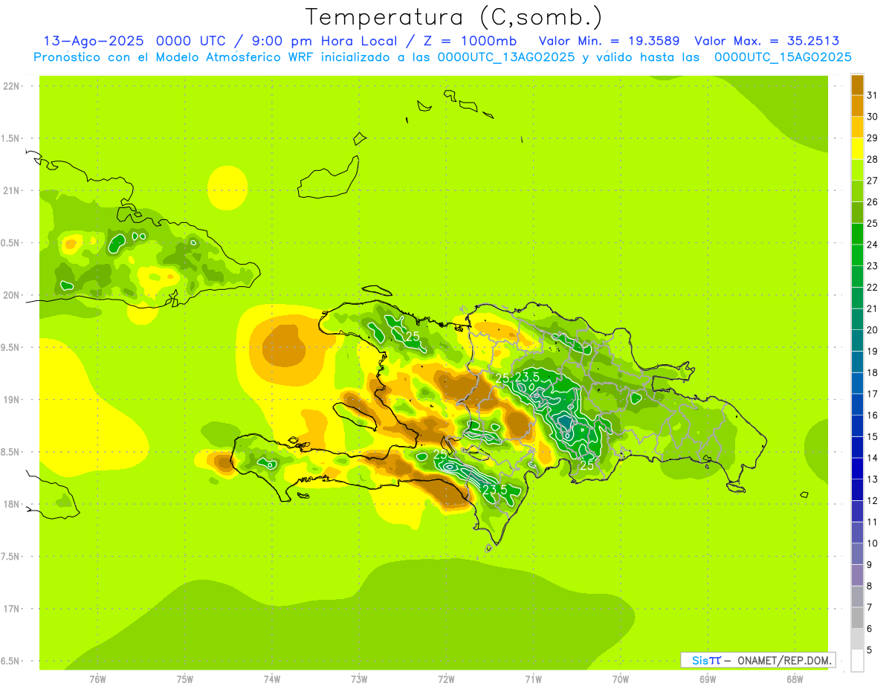Click the "0.5N" latitude label
Viewport: 892px width, 689px height.
click(x=10, y=243)
